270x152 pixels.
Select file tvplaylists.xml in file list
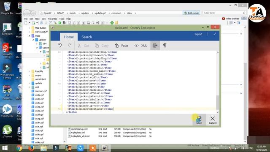coord(78,133)
